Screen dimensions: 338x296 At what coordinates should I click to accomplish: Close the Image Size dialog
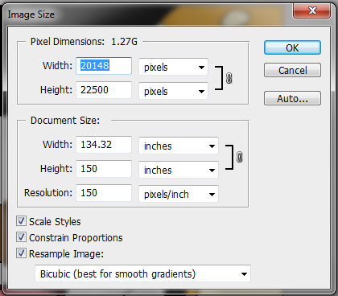[311, 10]
